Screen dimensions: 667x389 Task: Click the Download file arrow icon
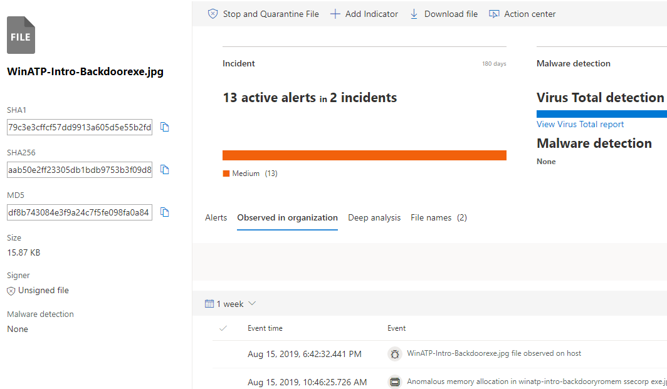point(414,14)
